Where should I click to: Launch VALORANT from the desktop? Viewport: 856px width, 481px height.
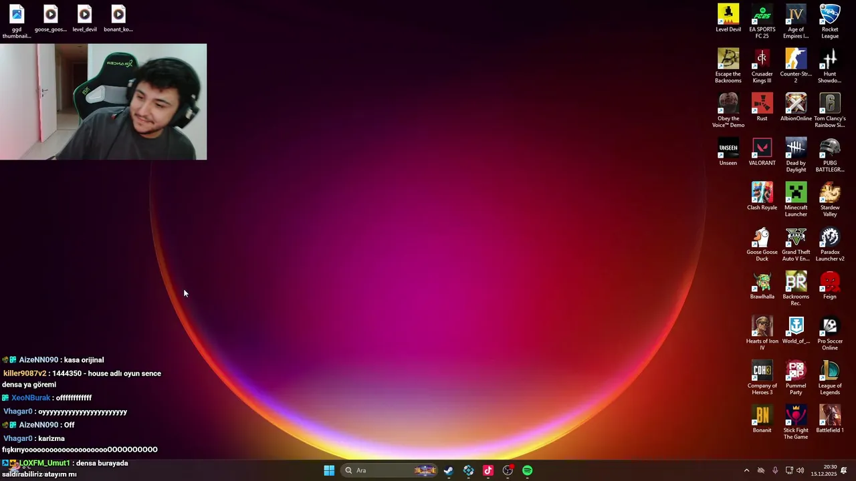click(762, 152)
